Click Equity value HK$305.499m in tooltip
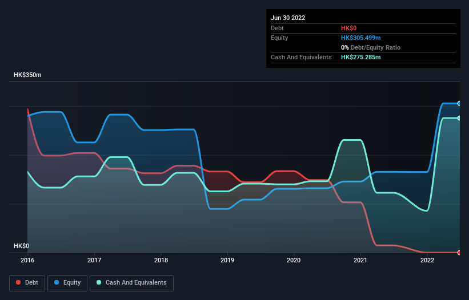Image resolution: width=469 pixels, height=300 pixels. pos(360,38)
